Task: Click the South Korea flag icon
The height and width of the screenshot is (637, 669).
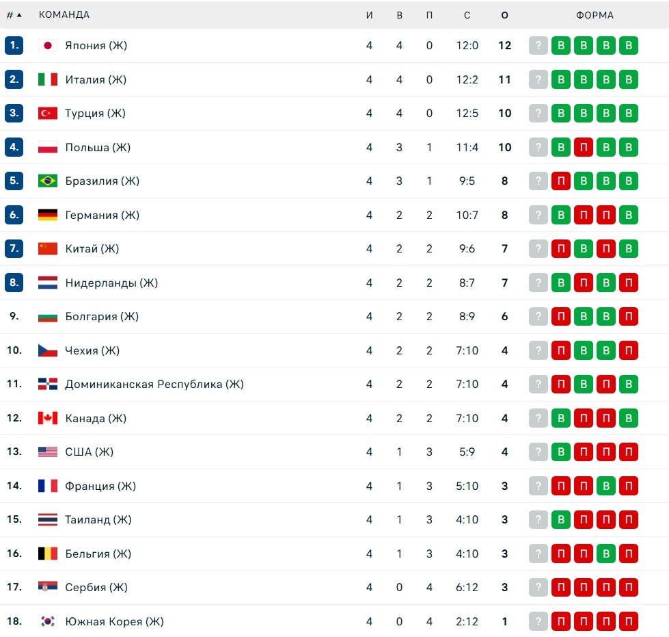Action: point(47,621)
